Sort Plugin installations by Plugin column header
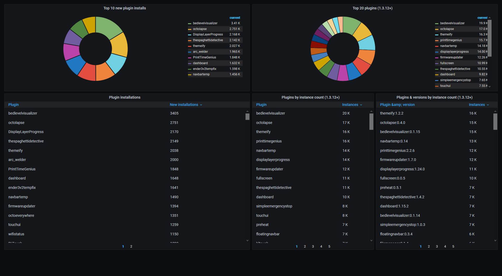This screenshot has height=276, width=502. [13, 105]
